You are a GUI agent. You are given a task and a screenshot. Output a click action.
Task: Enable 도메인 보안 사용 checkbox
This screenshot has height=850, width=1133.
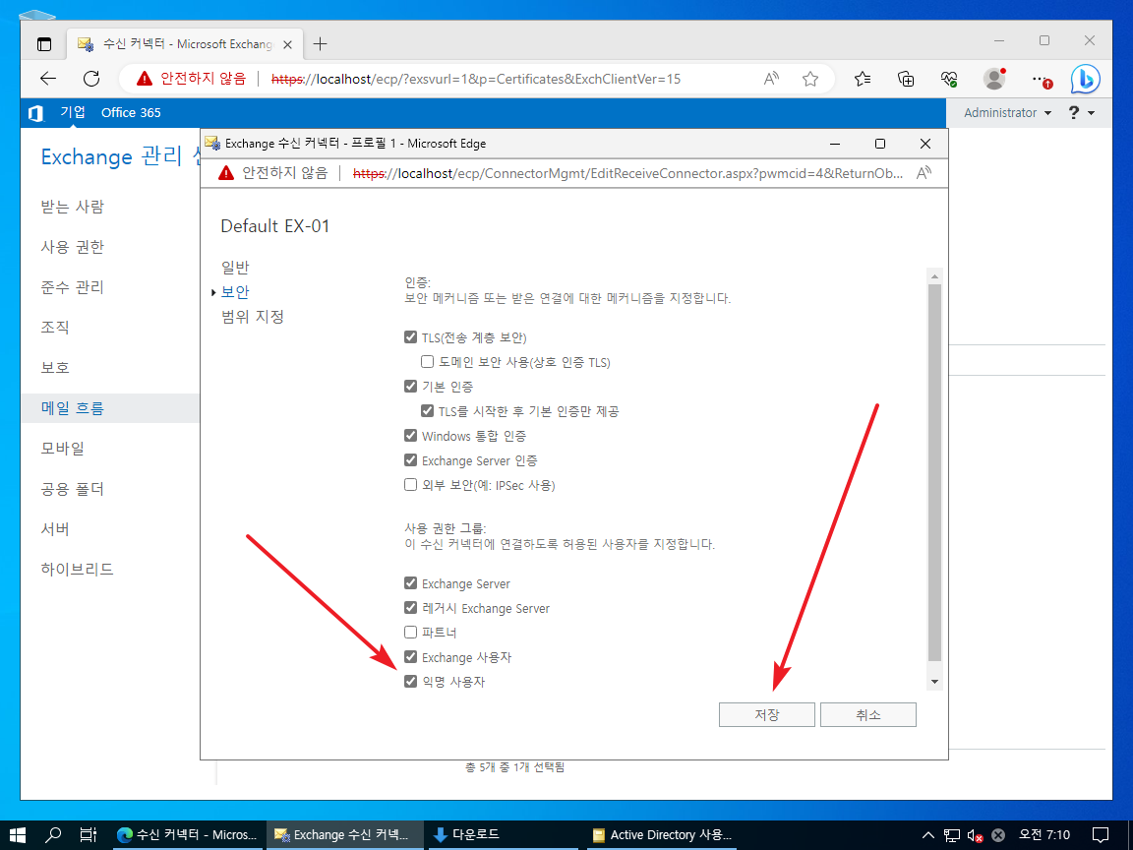427,361
